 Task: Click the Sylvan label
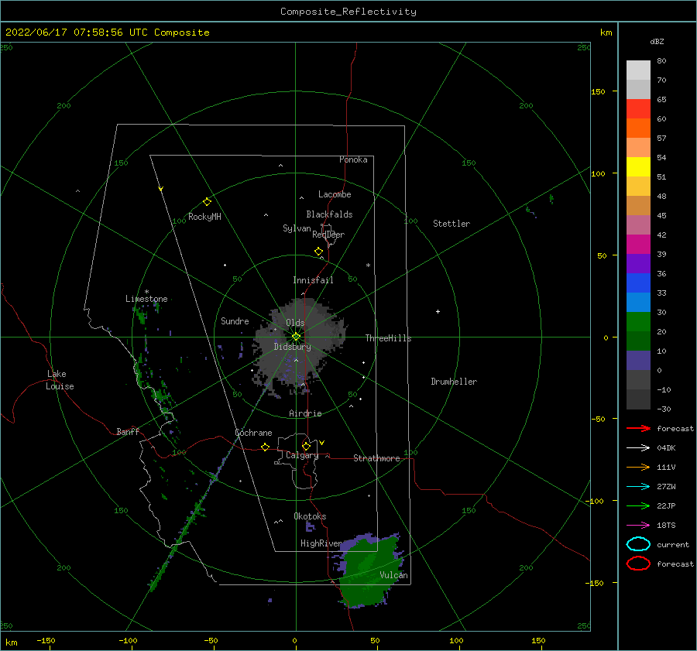(x=297, y=228)
